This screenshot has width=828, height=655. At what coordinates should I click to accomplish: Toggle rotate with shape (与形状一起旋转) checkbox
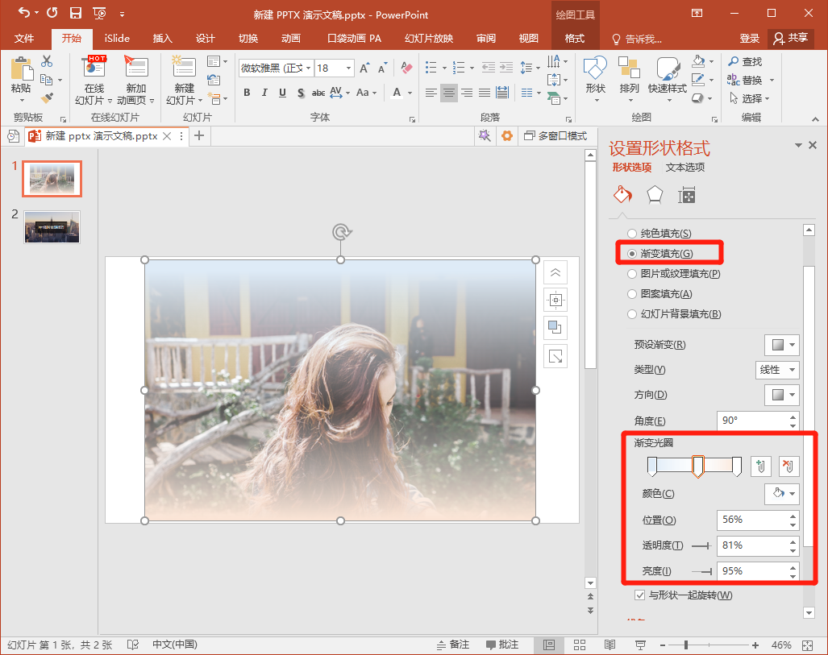tap(640, 595)
